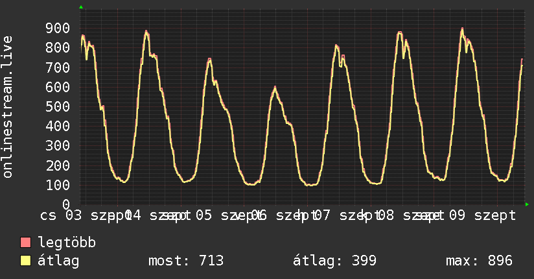Click the '09' x-axis date label
This screenshot has width=534, height=279.
tap(457, 215)
